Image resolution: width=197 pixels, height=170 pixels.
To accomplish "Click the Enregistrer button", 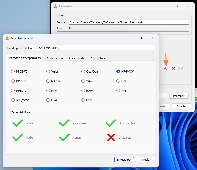I will click(124, 160).
